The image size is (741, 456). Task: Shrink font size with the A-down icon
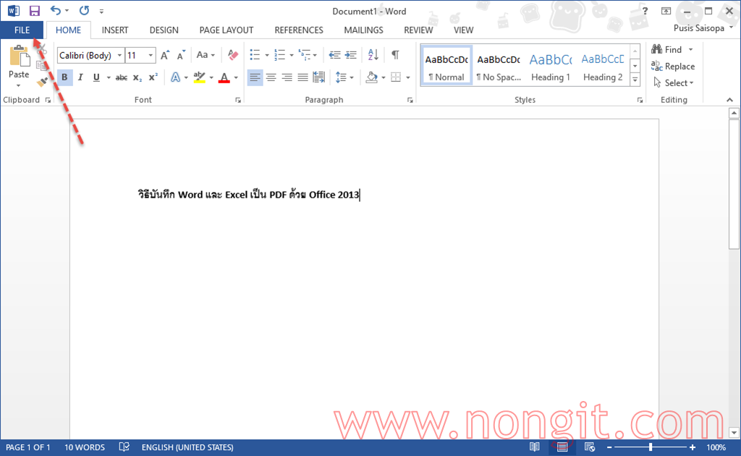tap(181, 55)
